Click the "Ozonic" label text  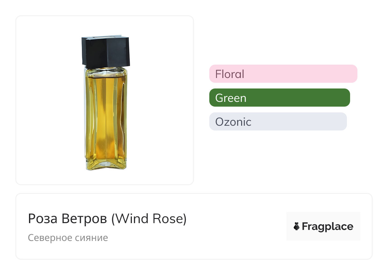pos(233,122)
